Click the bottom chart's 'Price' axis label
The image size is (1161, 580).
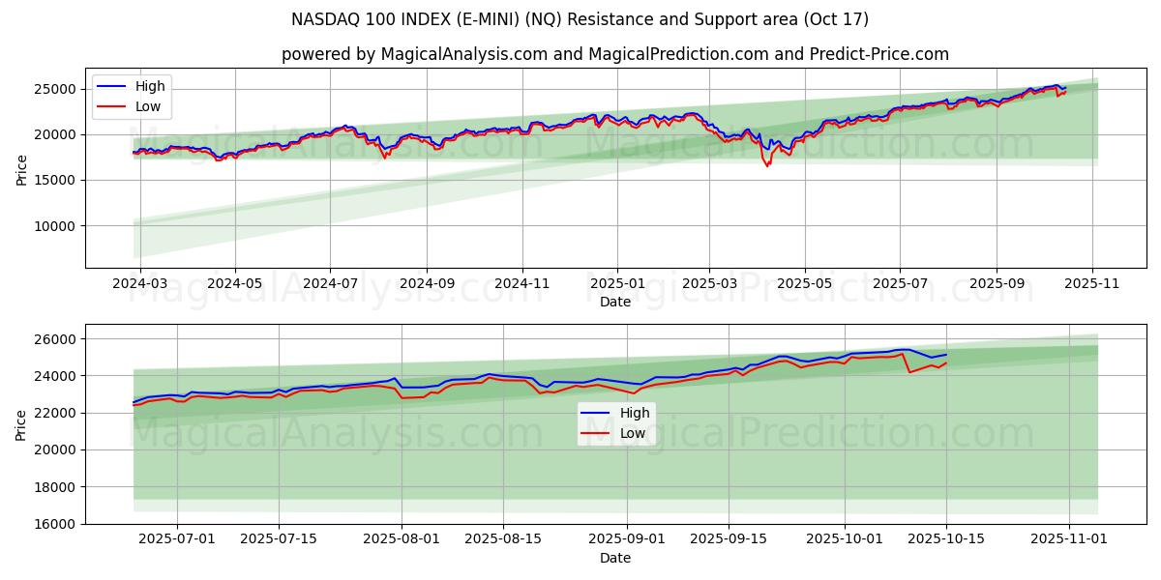coord(22,423)
